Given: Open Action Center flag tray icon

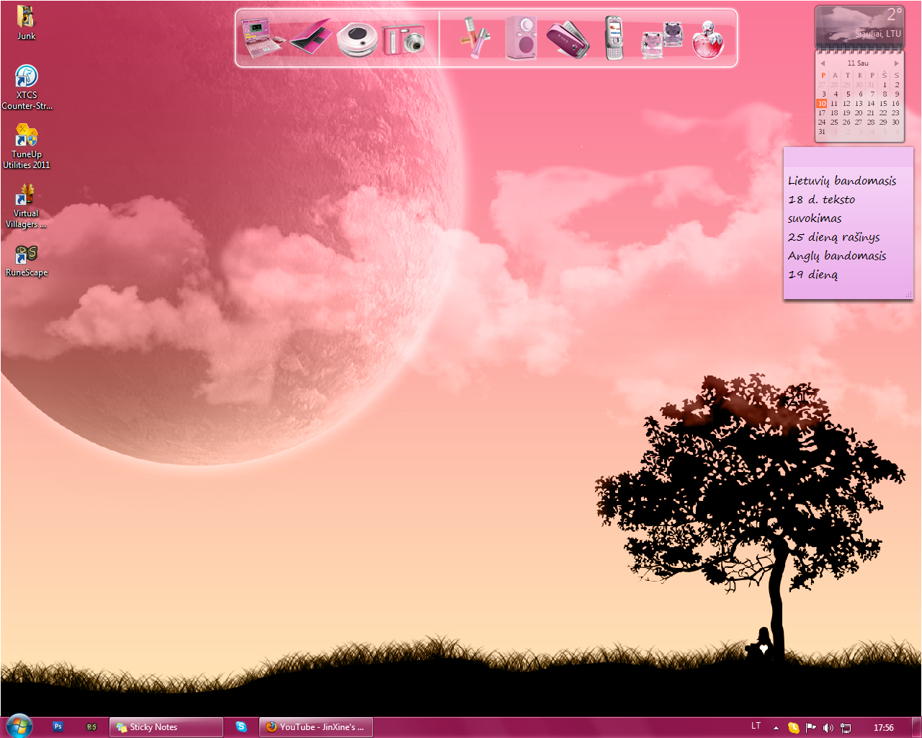Looking at the screenshot, I should coord(811,728).
